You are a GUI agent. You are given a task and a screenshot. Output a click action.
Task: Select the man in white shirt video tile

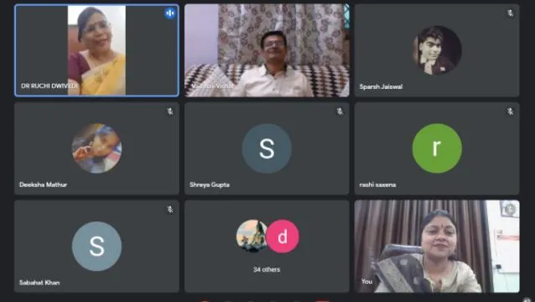[267, 50]
